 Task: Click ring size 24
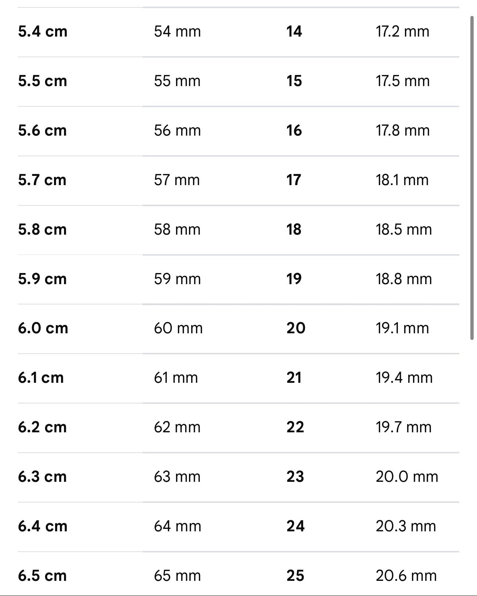[295, 526]
